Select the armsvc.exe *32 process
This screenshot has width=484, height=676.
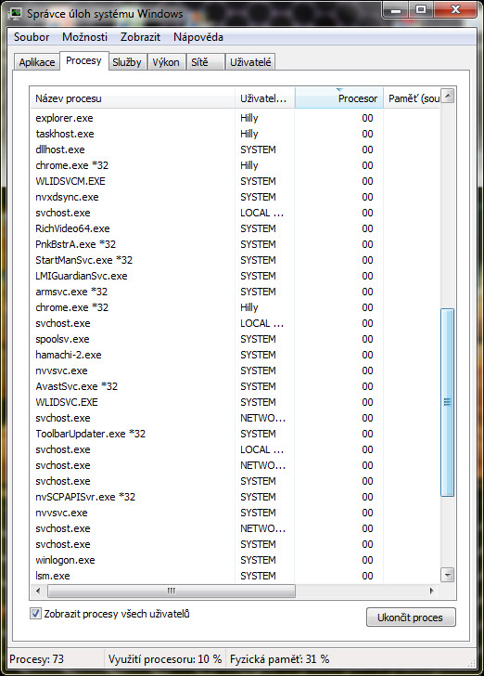(236, 292)
